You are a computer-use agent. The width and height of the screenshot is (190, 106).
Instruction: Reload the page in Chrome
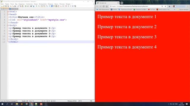104,6
